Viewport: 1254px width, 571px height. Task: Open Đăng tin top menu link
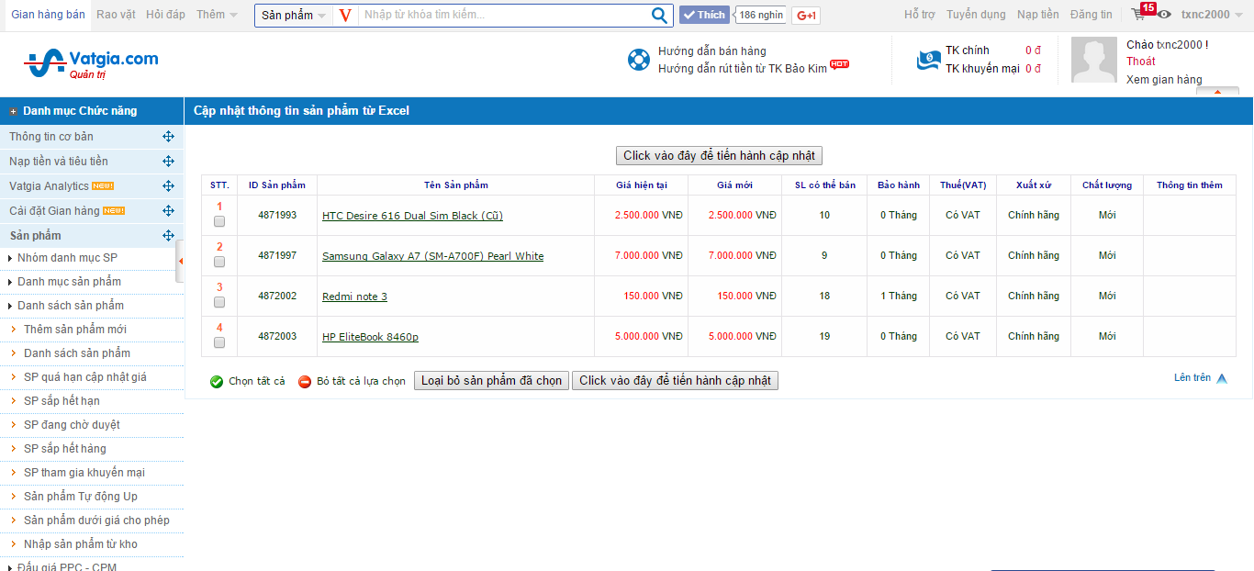pyautogui.click(x=1092, y=15)
